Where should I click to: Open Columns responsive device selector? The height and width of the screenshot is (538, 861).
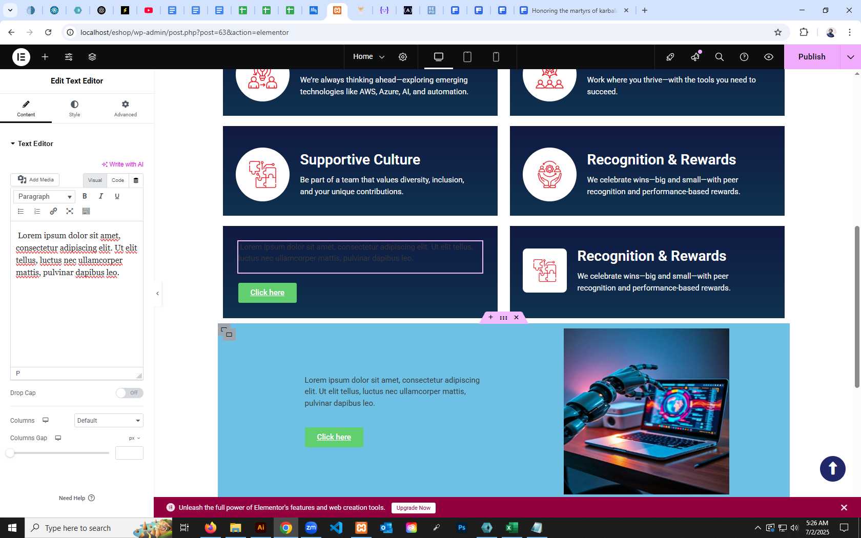coord(46,421)
